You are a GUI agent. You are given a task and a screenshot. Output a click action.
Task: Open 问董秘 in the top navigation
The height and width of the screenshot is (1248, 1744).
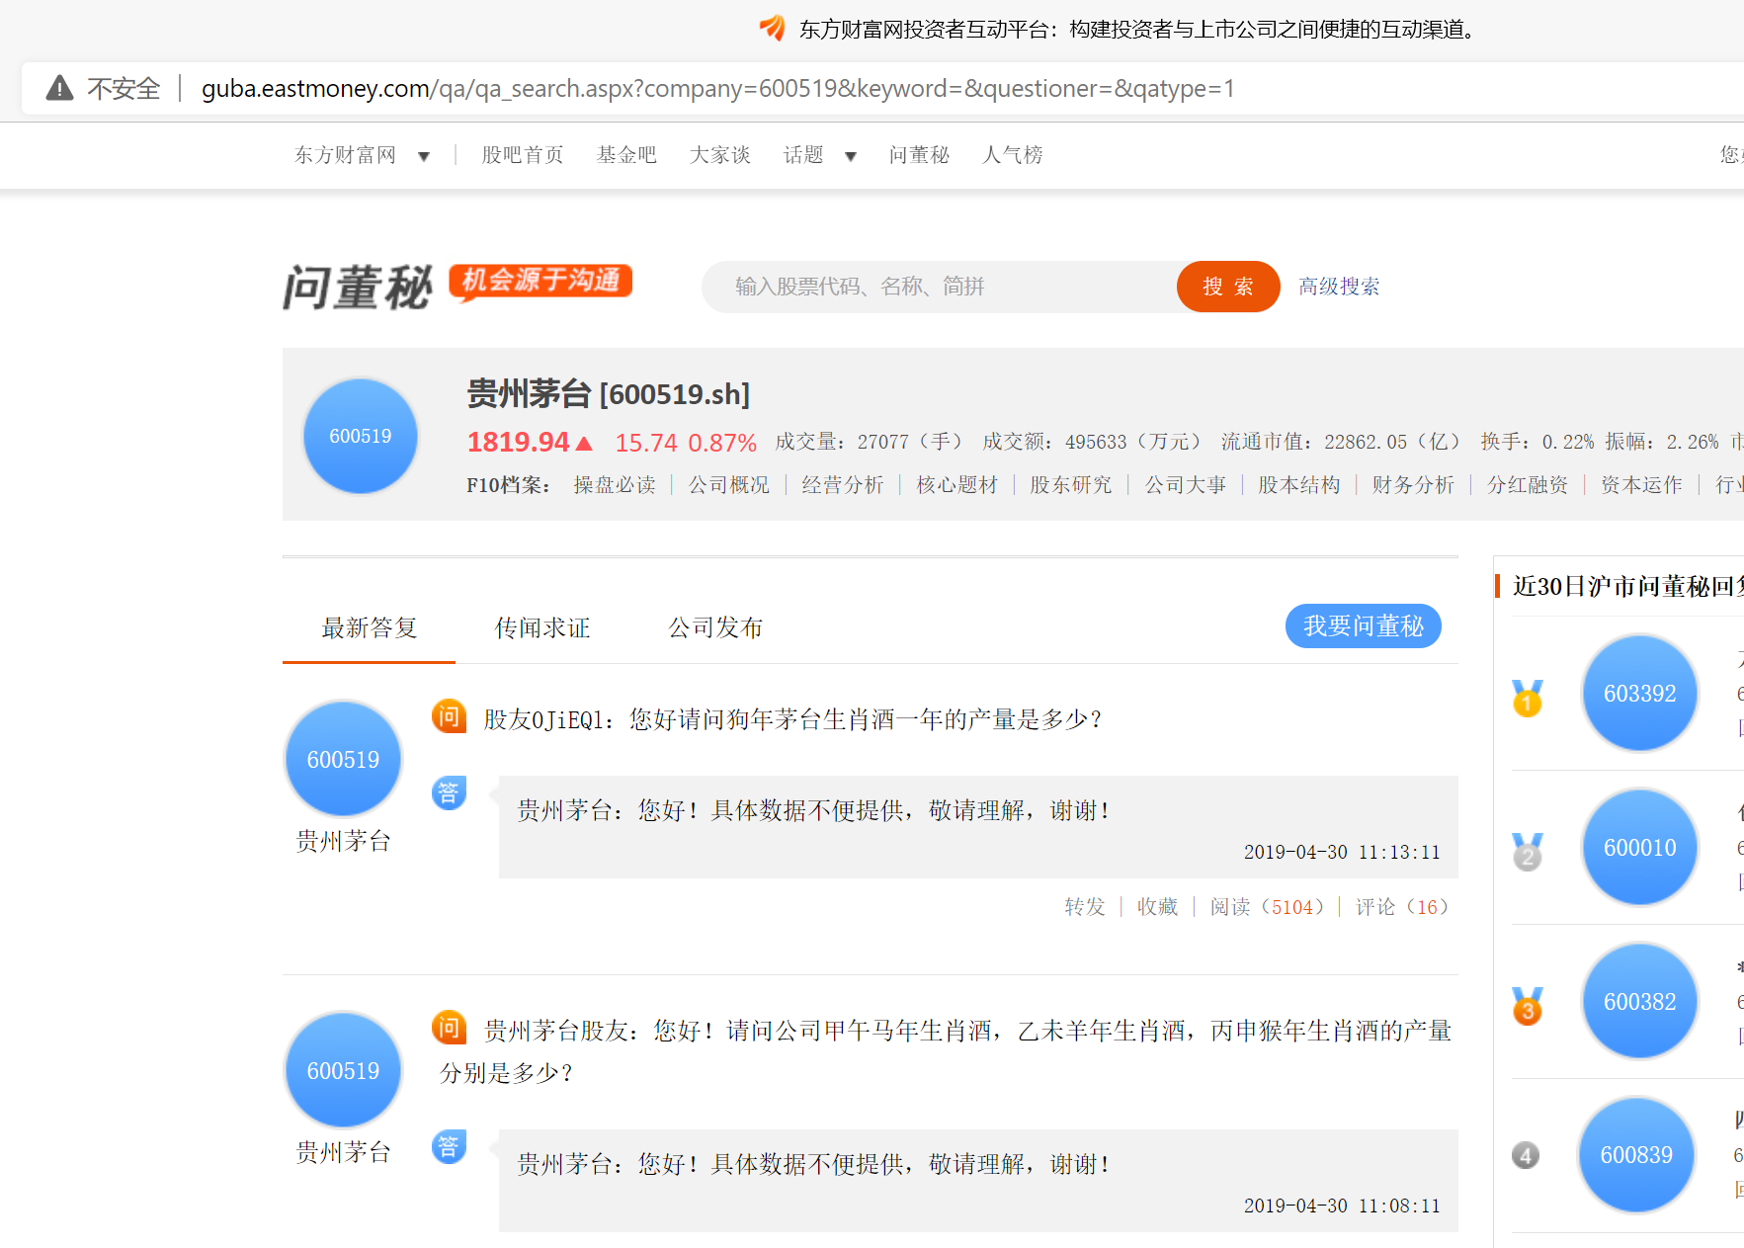pyautogui.click(x=919, y=155)
